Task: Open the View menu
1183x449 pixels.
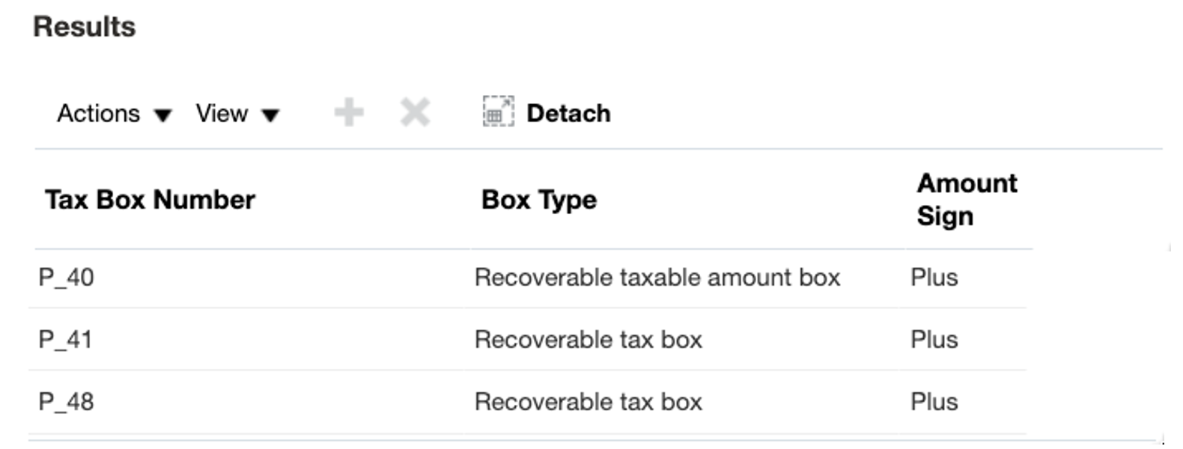Action: (x=222, y=114)
